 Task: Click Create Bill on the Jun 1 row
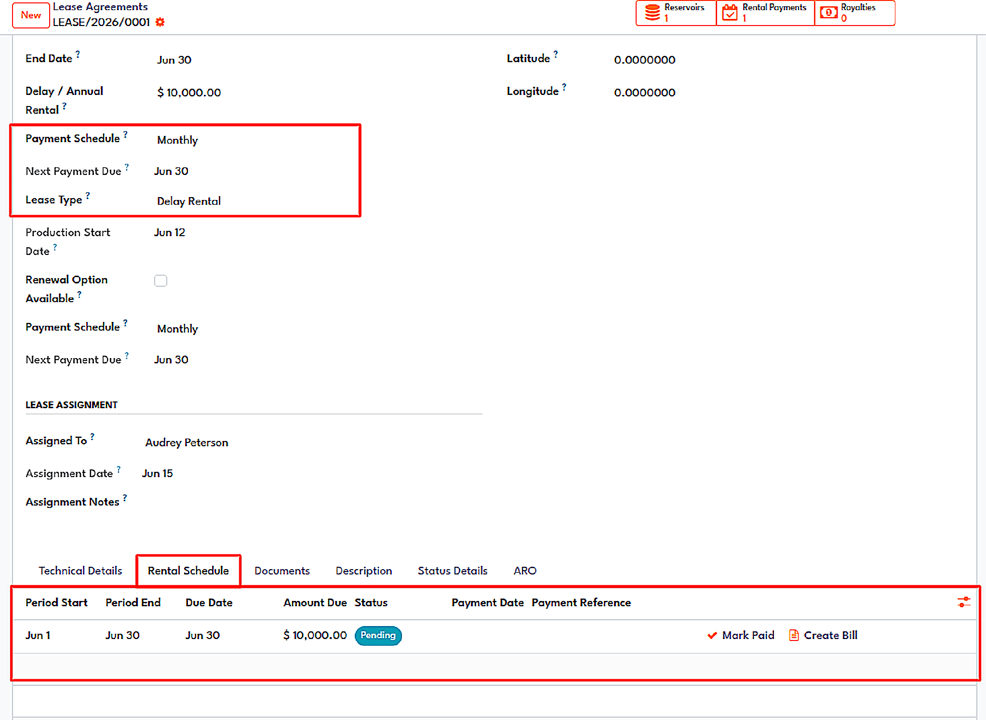[x=823, y=635]
